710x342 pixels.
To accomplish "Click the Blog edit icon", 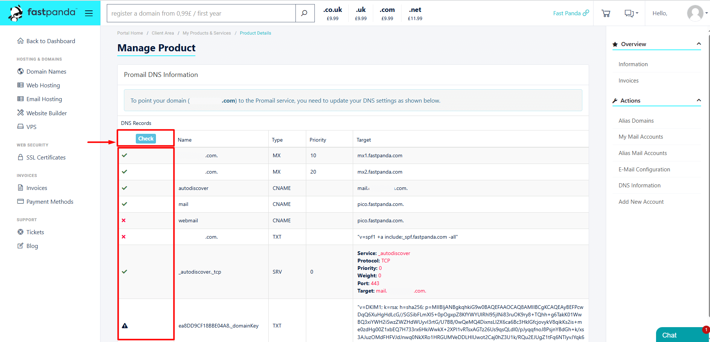I will pos(20,245).
